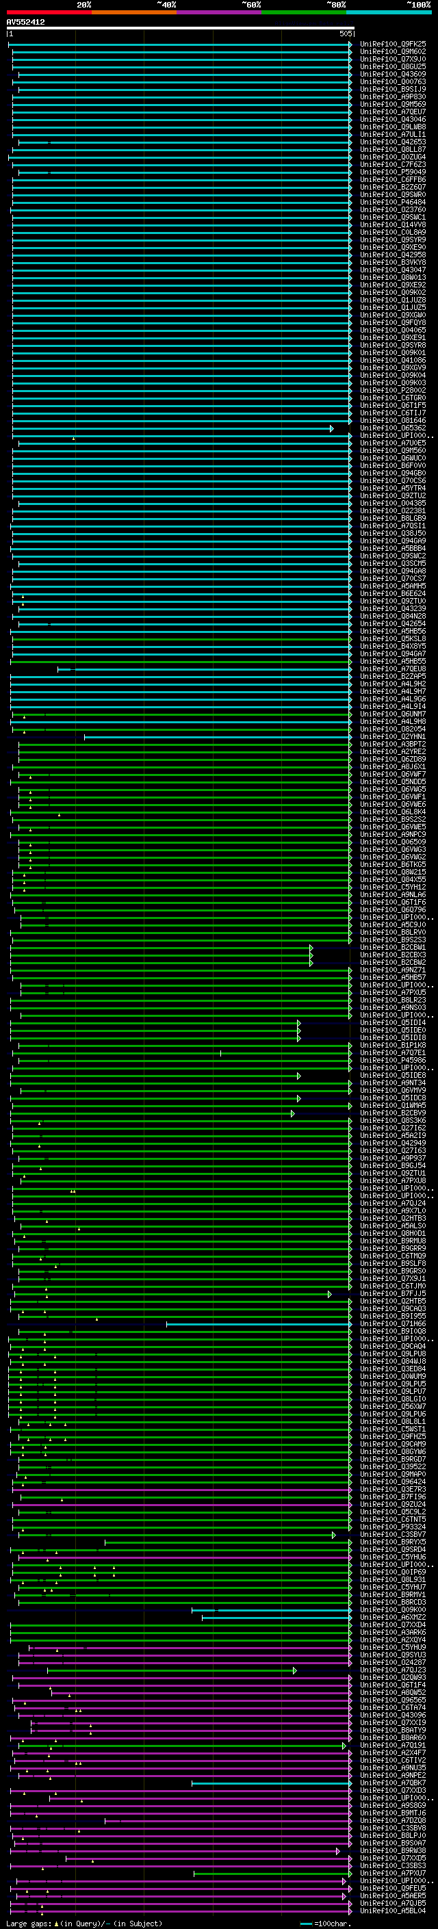Click the green ~80% identity legend bar

(x=304, y=12)
